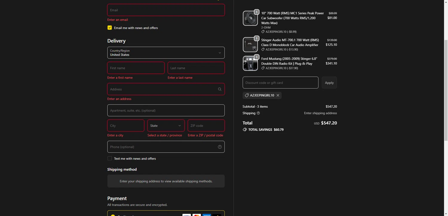Click the City input field
Image resolution: width=448 pixels, height=216 pixels.
point(126,125)
